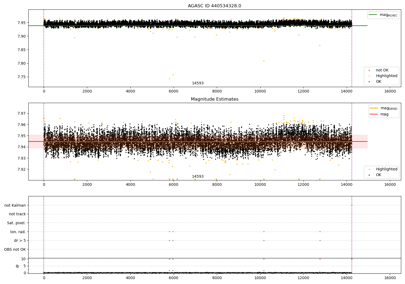This screenshot has width=405, height=284.
Task: Click the 'Magnitude Estimates' plot title
Action: 214,99
